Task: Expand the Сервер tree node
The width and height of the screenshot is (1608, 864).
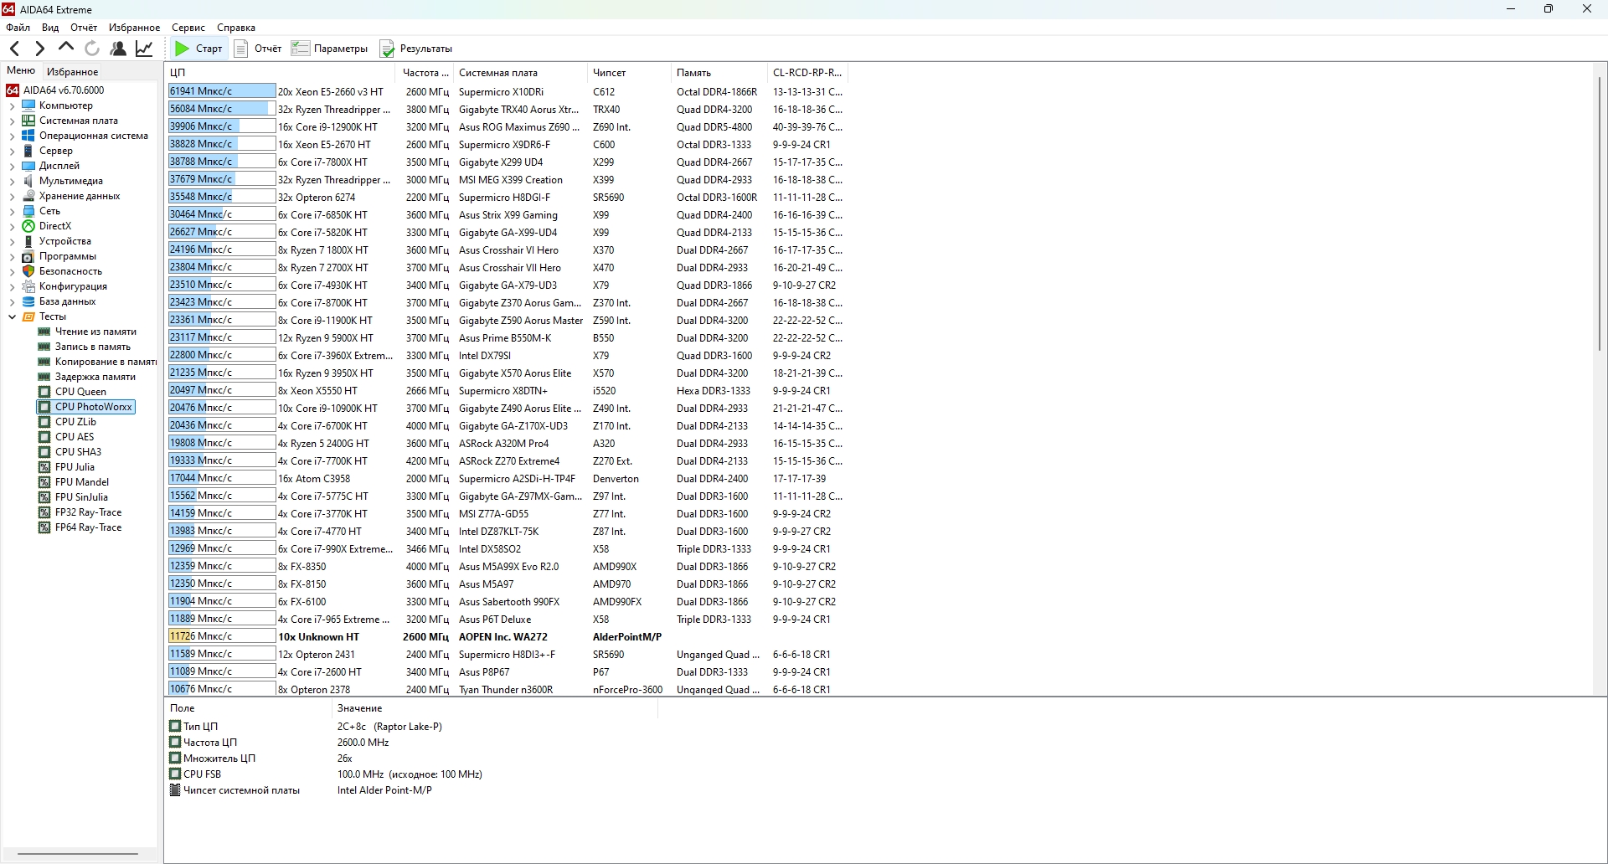Action: pyautogui.click(x=12, y=152)
